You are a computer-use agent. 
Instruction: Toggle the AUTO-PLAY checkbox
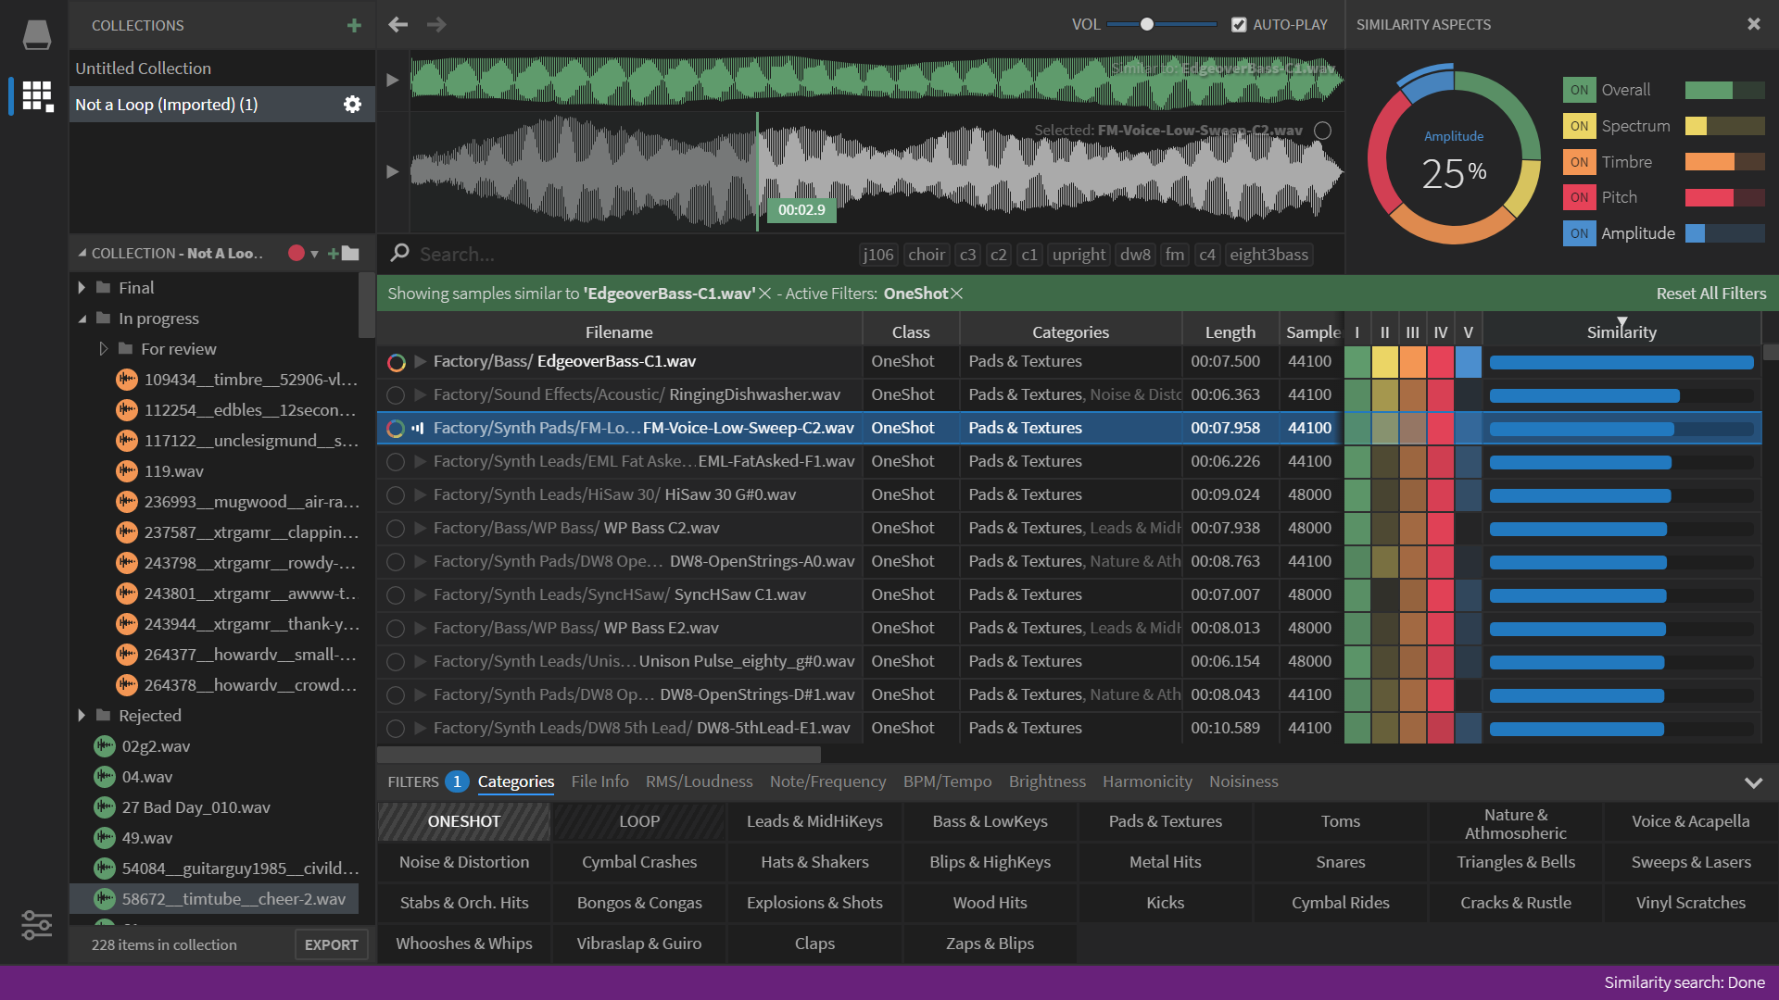coord(1239,25)
